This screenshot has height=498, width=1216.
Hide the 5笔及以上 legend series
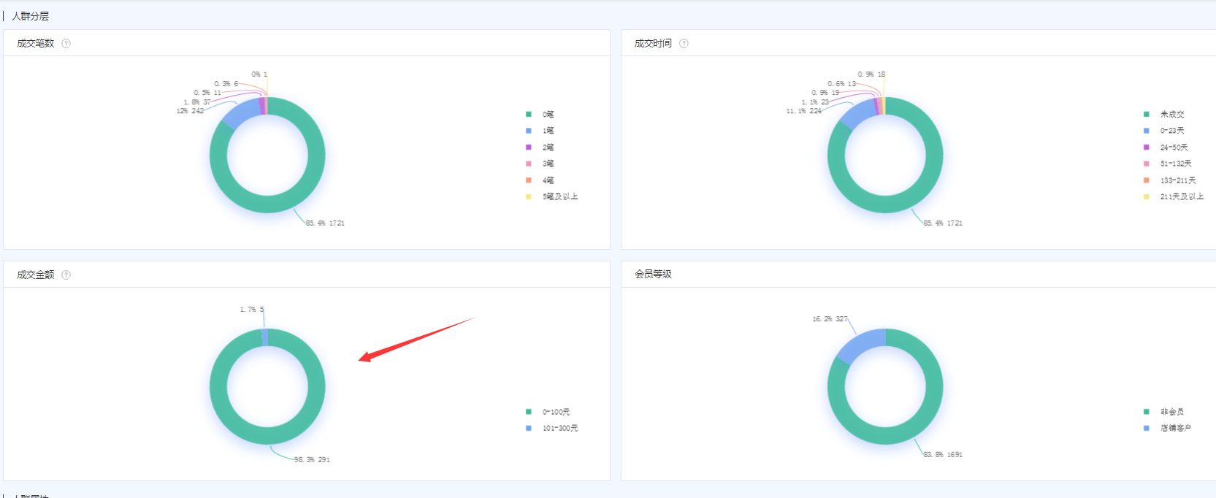coord(559,196)
